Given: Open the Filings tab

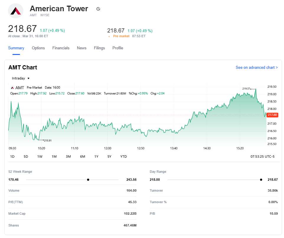Looking at the screenshot, I should coord(99,48).
